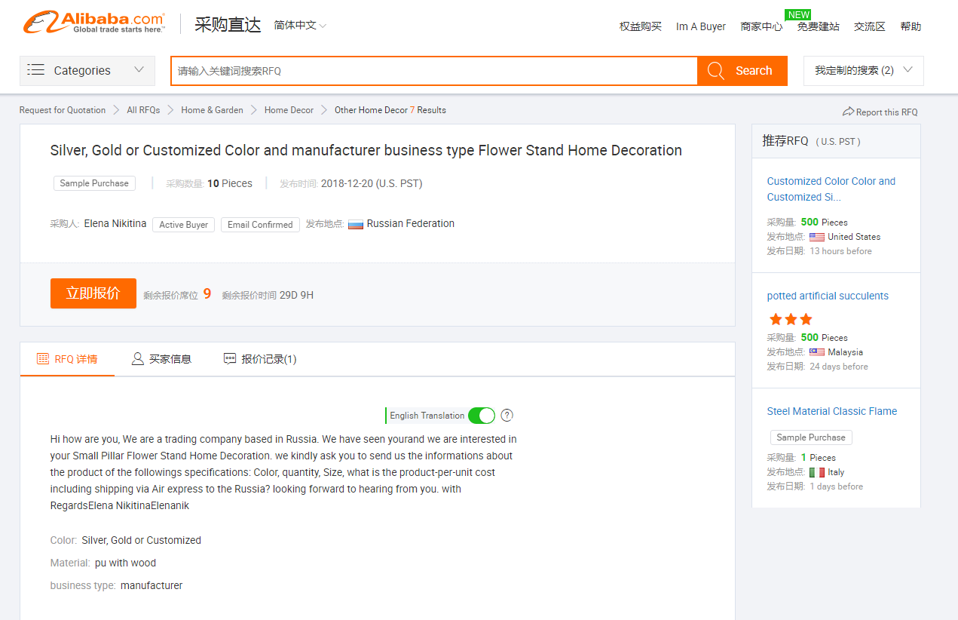Open the 简体中文 language dropdown
Viewport: 958px width, 620px height.
point(300,26)
